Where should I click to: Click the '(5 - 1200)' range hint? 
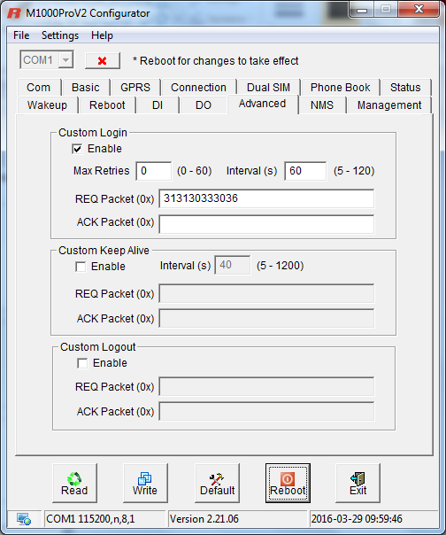pyautogui.click(x=280, y=266)
